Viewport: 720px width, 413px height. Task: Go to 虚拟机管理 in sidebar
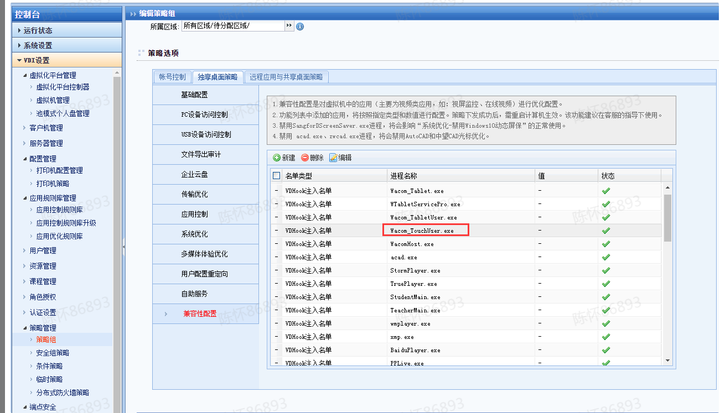[53, 100]
